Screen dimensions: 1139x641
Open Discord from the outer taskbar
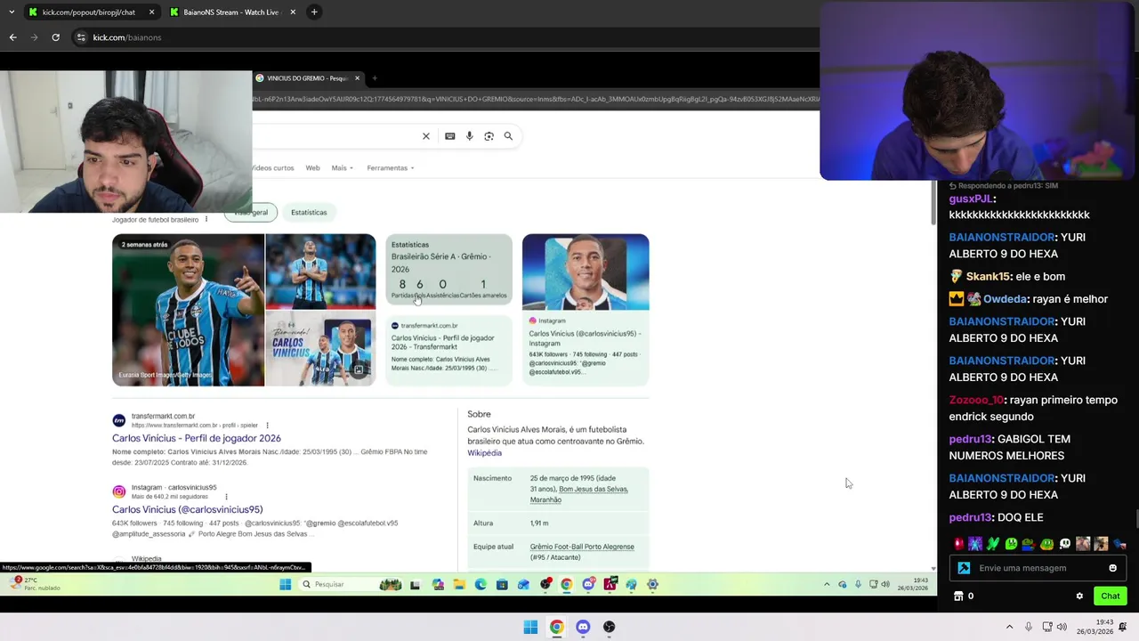pyautogui.click(x=583, y=627)
